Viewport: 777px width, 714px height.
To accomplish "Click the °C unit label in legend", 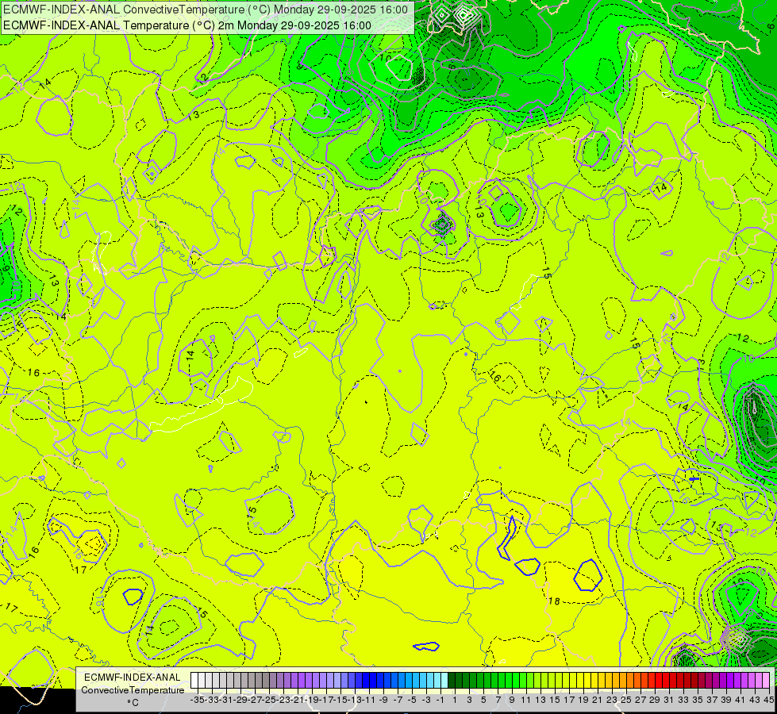I will pos(133,702).
